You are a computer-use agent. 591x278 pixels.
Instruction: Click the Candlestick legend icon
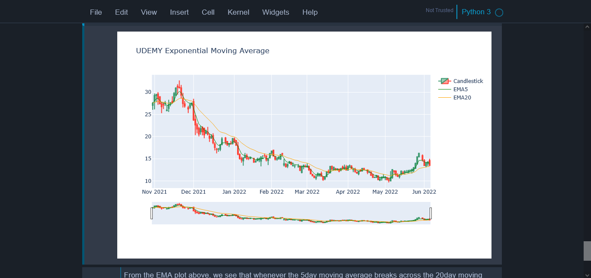tap(444, 81)
